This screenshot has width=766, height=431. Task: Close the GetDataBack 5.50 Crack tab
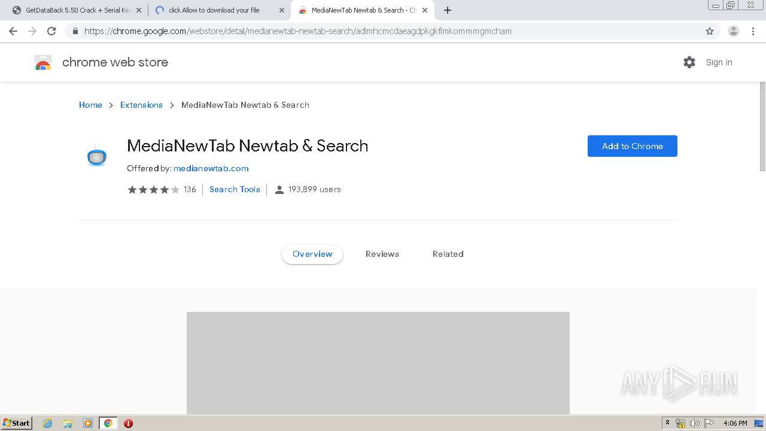[139, 10]
